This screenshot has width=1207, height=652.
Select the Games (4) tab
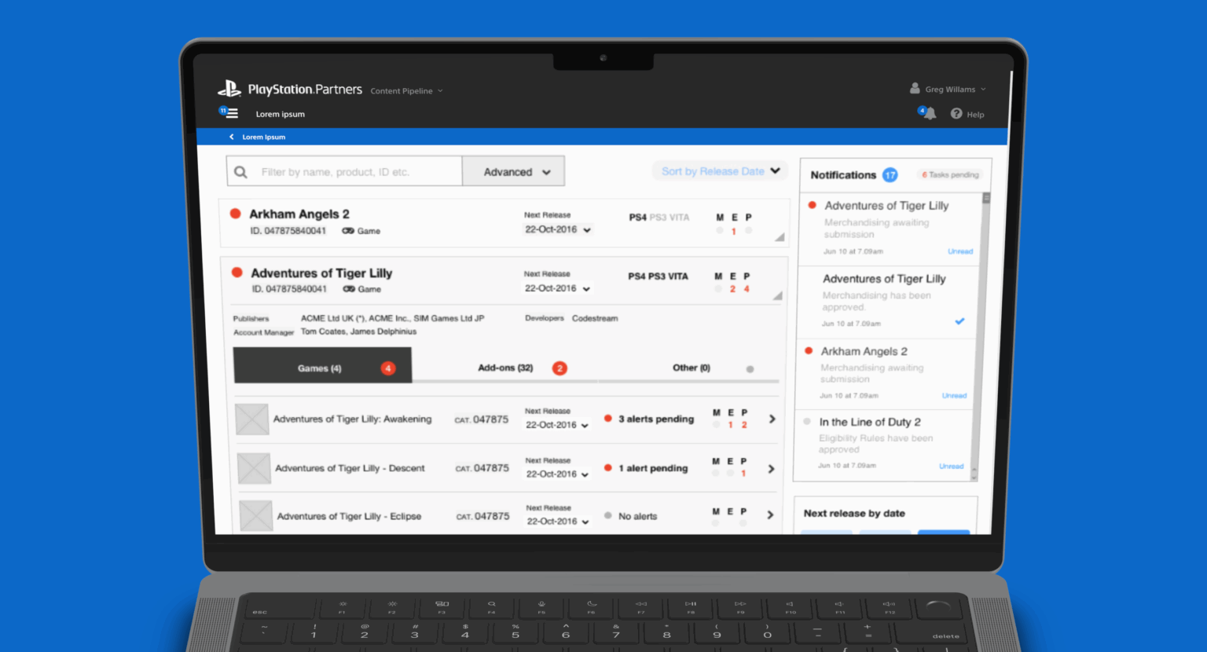[322, 368]
